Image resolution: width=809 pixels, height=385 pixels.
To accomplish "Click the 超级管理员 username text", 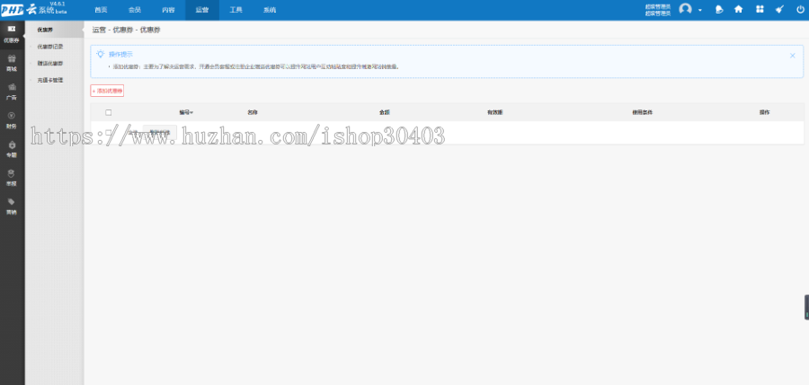I will point(658,10).
